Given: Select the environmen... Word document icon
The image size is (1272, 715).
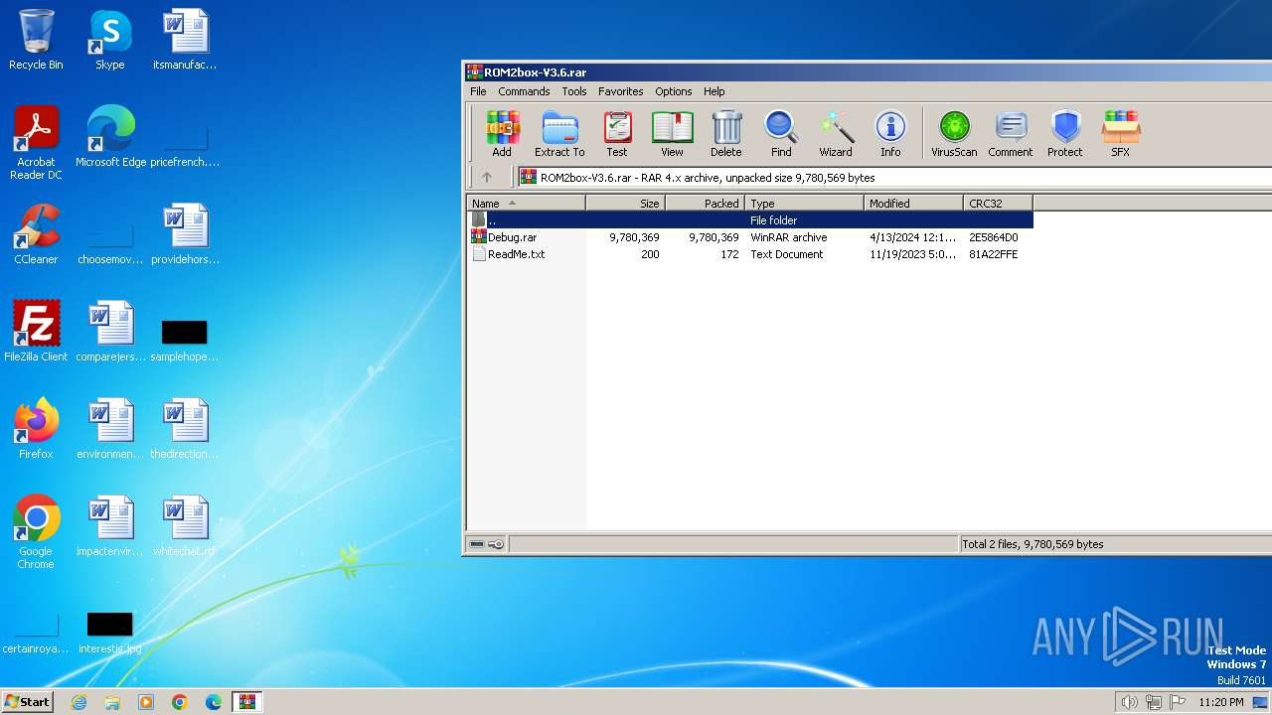Looking at the screenshot, I should pyautogui.click(x=110, y=429).
